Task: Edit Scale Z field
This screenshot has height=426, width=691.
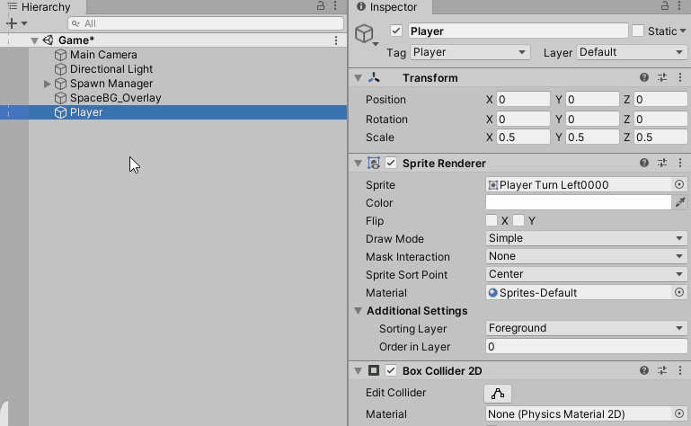Action: pos(660,138)
